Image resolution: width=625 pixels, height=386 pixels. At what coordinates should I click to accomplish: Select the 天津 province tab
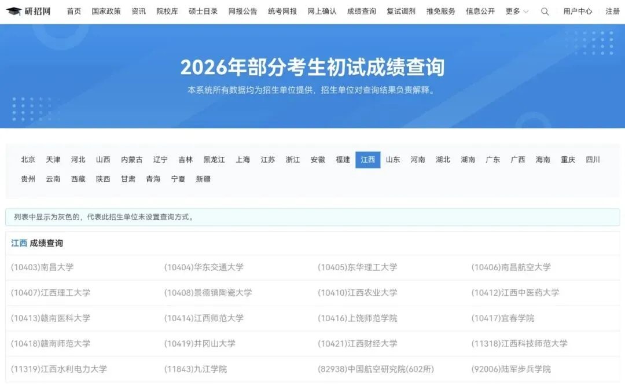(x=53, y=160)
